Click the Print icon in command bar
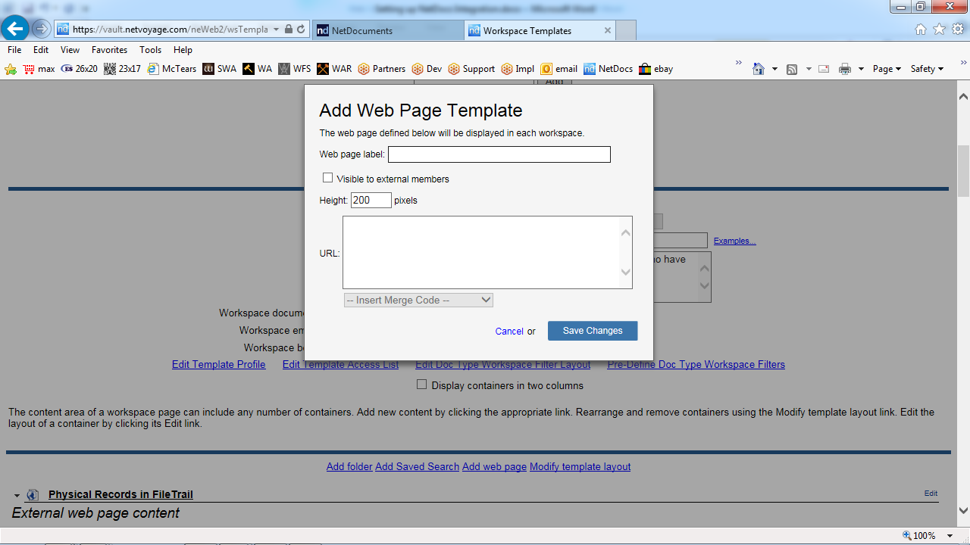The image size is (970, 545). point(845,69)
